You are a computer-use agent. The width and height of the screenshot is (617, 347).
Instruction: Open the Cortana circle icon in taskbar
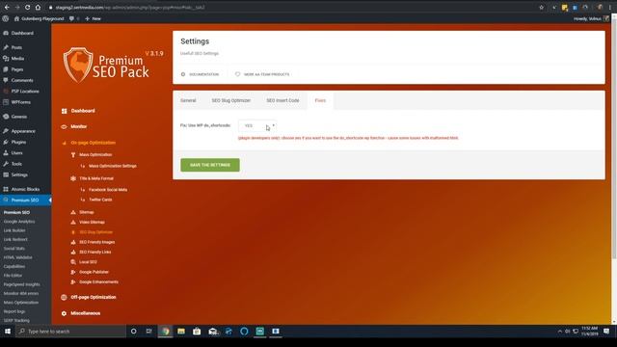click(x=133, y=332)
